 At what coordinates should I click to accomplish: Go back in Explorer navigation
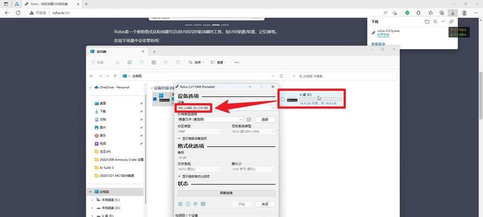[91, 76]
